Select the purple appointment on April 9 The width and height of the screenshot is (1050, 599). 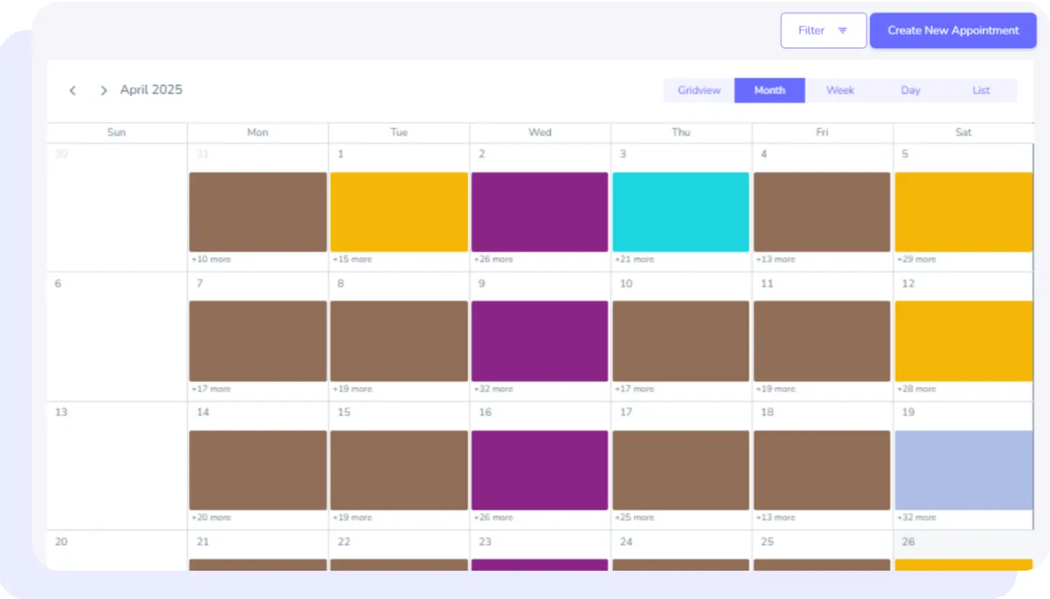(539, 341)
